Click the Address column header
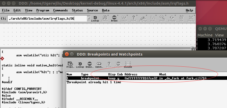The height and width of the screenshot is (108, 227). pos(131,75)
